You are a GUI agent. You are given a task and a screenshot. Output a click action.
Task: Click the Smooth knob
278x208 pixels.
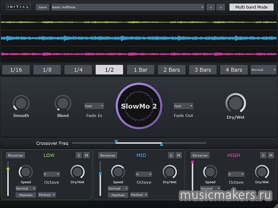point(21,103)
